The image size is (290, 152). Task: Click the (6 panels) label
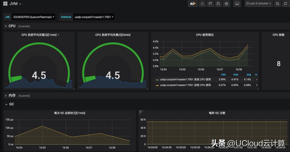[x=24, y=96]
